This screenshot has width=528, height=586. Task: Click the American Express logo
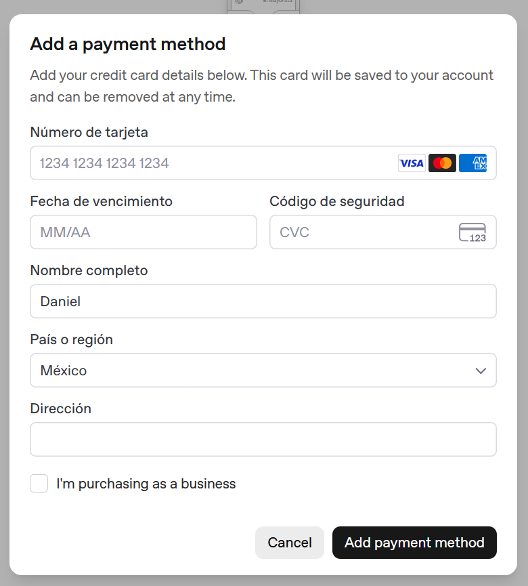[x=472, y=163]
